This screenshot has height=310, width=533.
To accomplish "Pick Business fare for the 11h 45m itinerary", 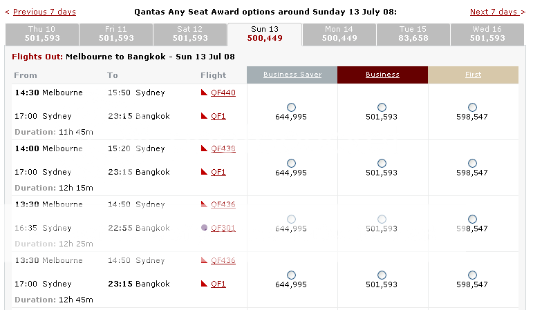I will click(x=382, y=107).
